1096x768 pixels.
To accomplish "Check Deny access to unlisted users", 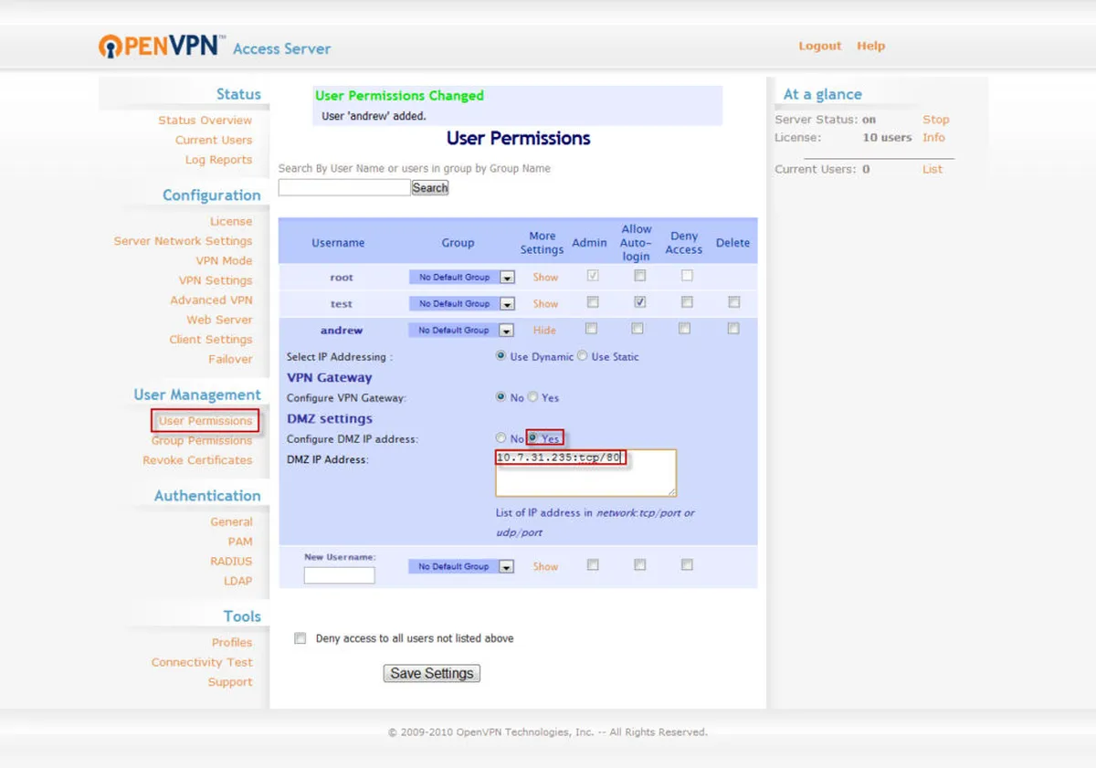I will click(x=300, y=638).
